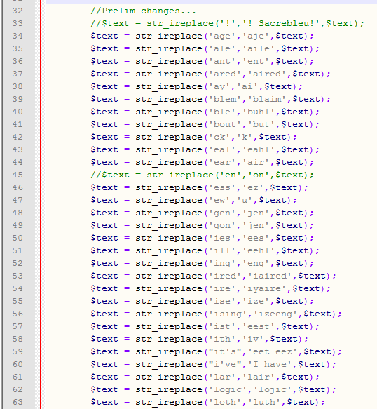This screenshot has height=409, width=377.
Task: Click the 'eal','eahl' replacement line
Action: [205, 149]
